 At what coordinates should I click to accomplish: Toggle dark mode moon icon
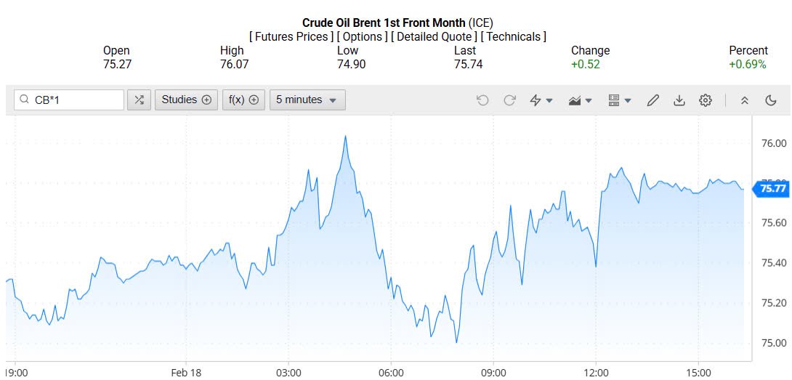point(771,100)
